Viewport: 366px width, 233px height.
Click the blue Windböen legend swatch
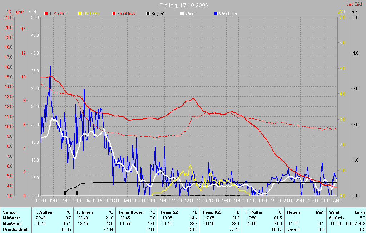pos(216,14)
